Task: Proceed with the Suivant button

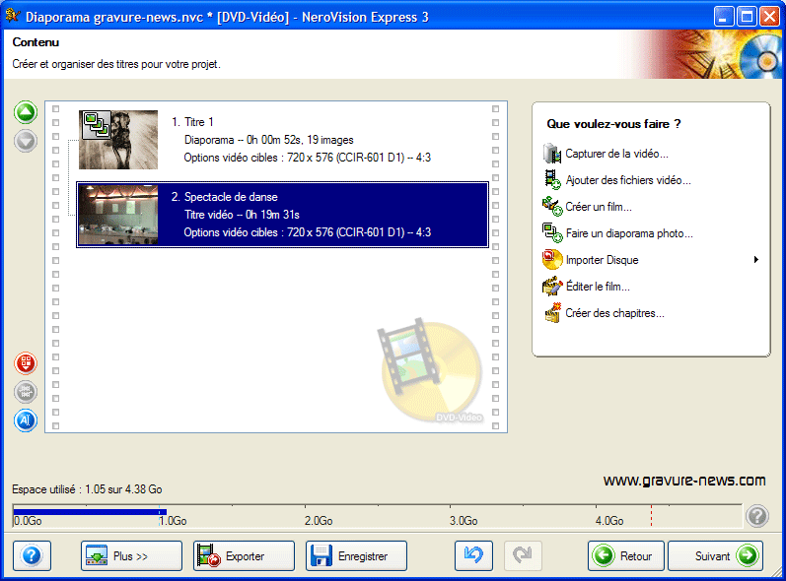Action: click(715, 555)
